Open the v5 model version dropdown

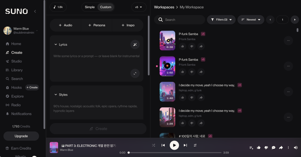pyautogui.click(x=138, y=7)
